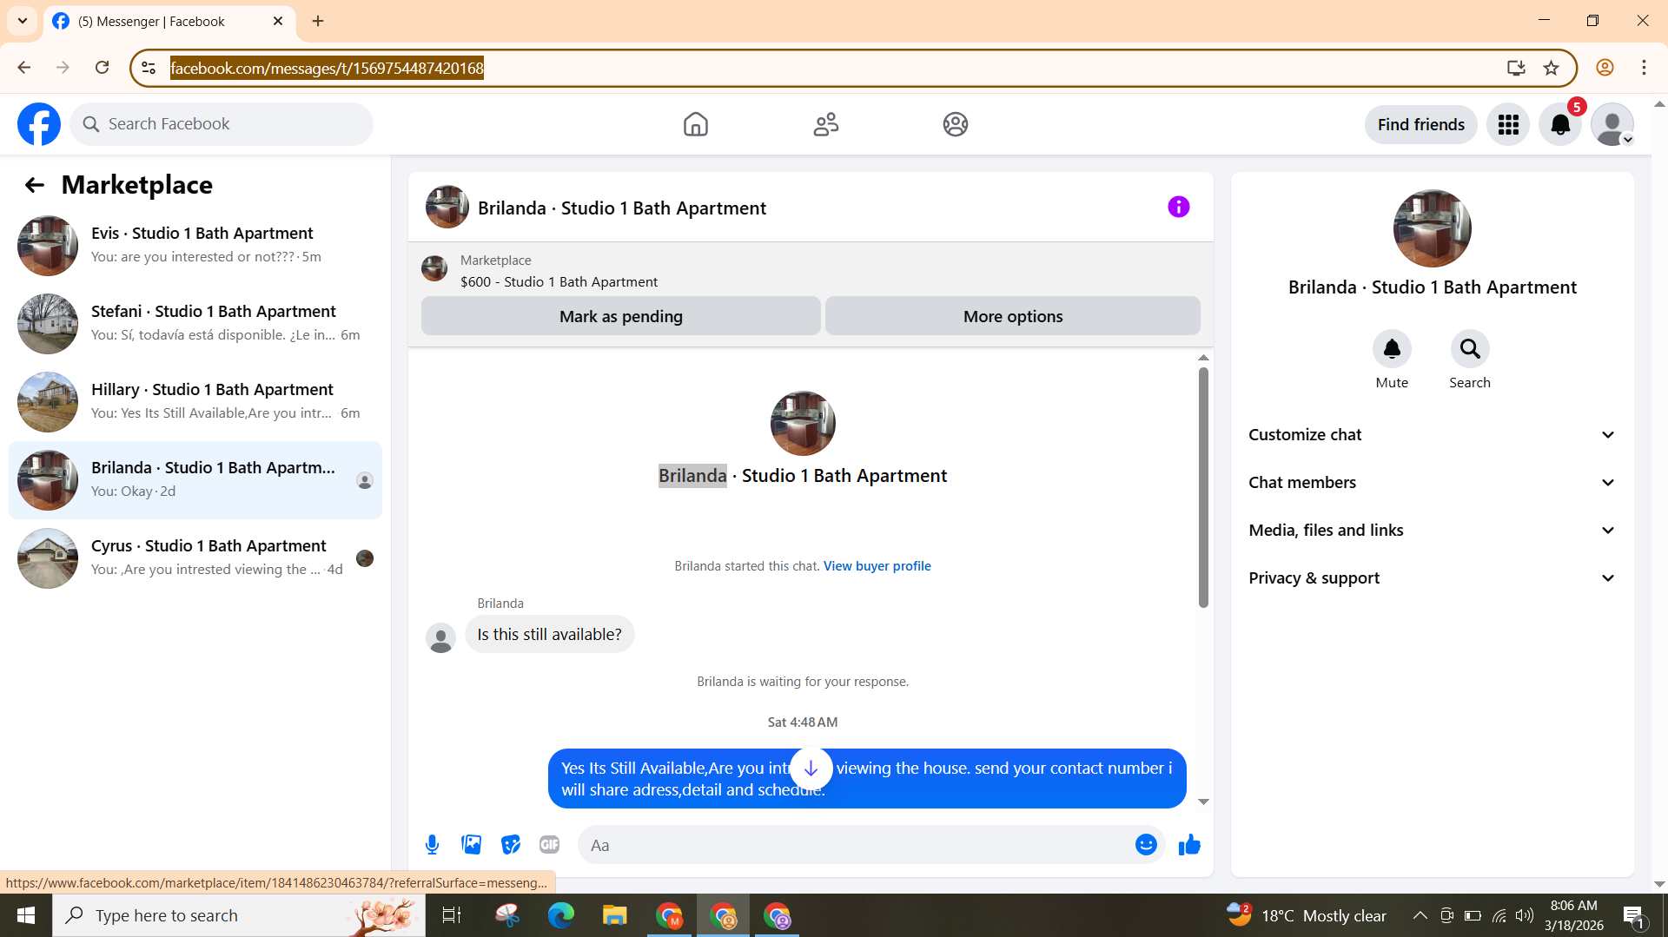Open conversation information purple info icon

click(1178, 207)
